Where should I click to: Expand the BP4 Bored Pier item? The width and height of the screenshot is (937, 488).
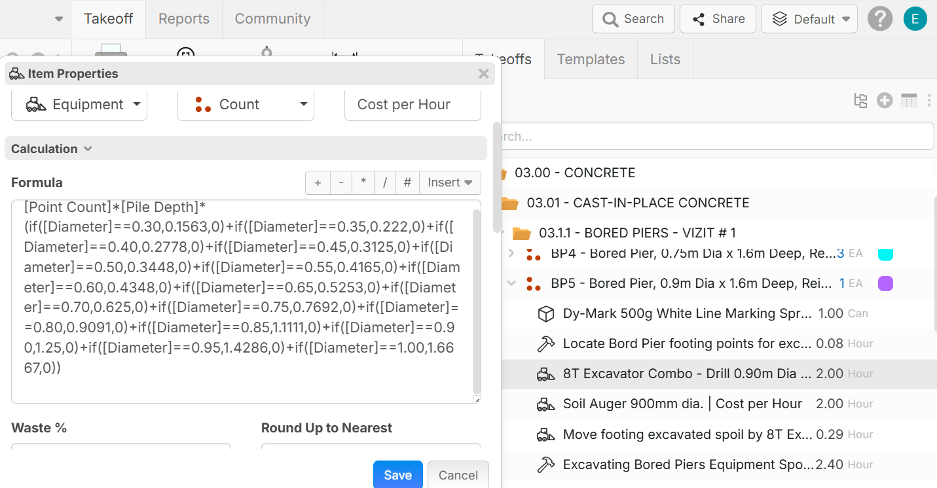tap(511, 254)
